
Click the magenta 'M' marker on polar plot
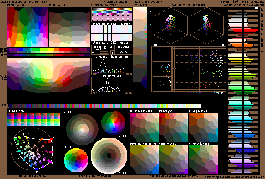click(51, 162)
